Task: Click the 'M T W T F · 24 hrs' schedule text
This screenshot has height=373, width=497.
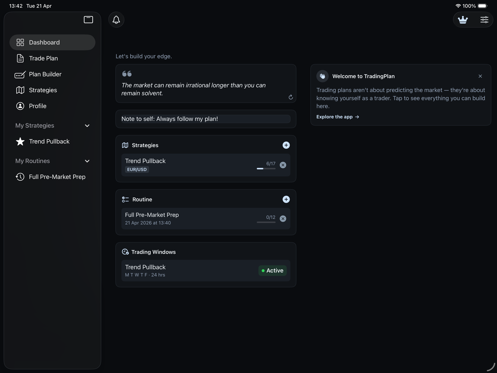Action: (145, 275)
